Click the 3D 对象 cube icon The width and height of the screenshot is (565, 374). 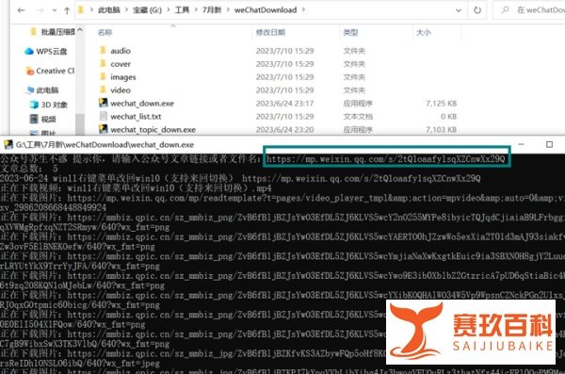coord(34,105)
